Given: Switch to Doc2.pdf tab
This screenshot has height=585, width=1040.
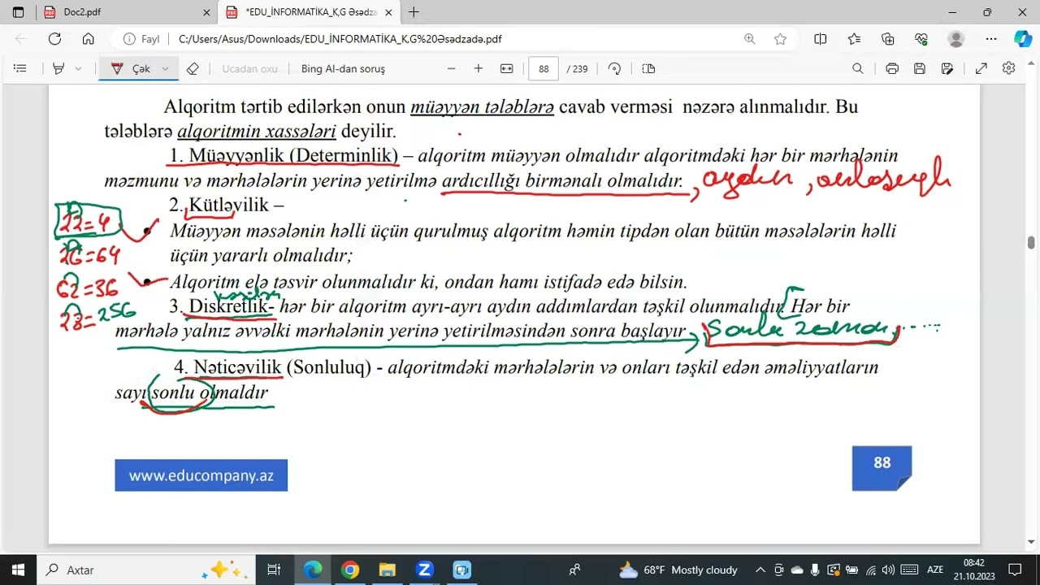Looking at the screenshot, I should click(120, 12).
